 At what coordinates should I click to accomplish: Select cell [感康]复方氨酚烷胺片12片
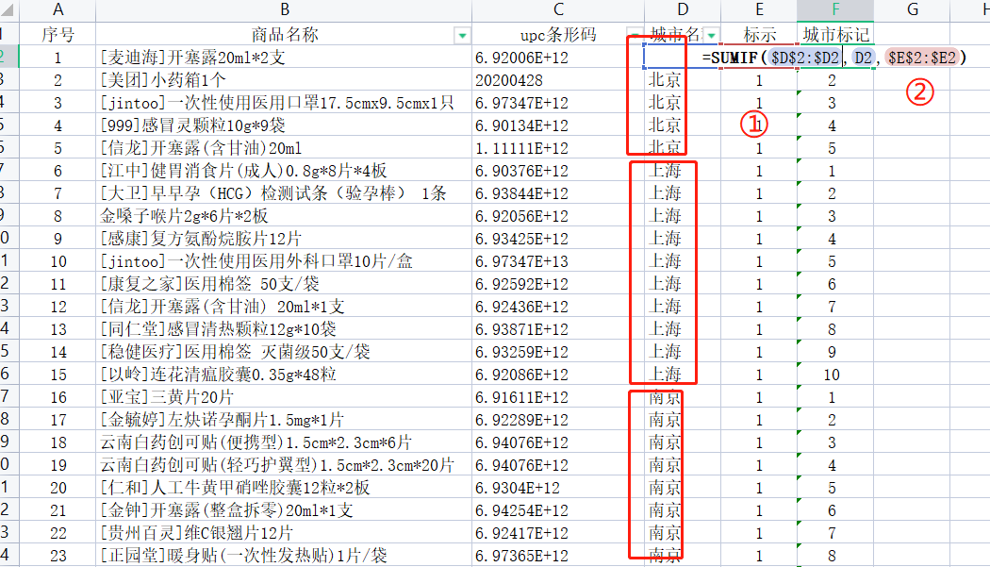(284, 239)
